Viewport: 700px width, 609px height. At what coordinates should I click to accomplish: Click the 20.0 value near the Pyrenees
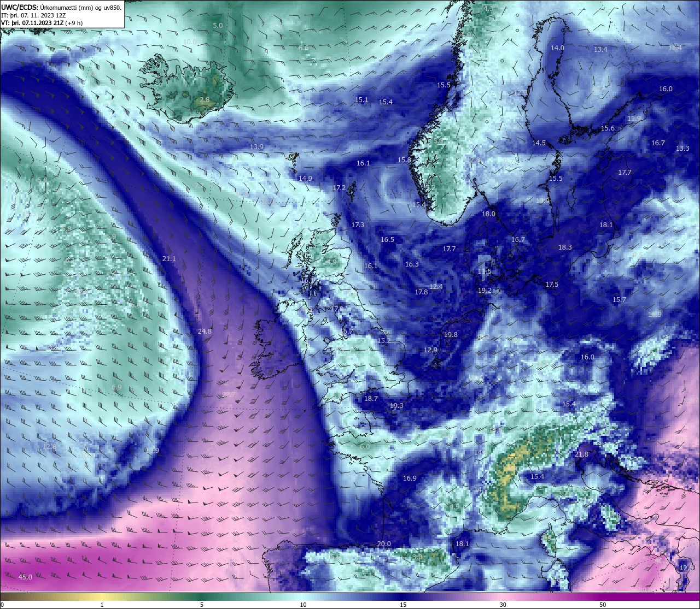click(x=384, y=543)
